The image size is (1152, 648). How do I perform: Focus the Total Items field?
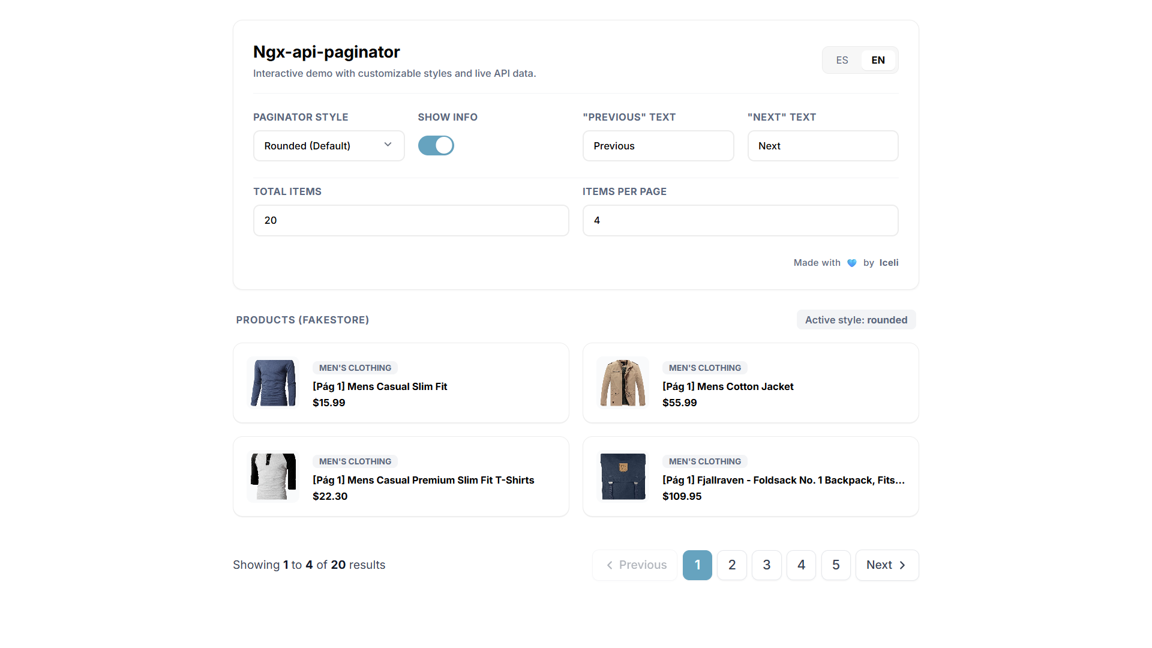411,220
